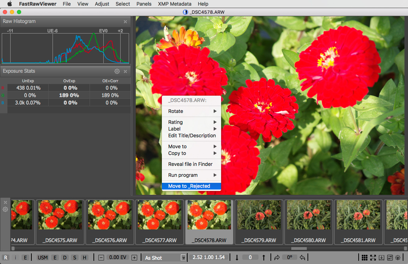Expand the Move to submenu
Screen dimensions: 408x264
point(191,146)
